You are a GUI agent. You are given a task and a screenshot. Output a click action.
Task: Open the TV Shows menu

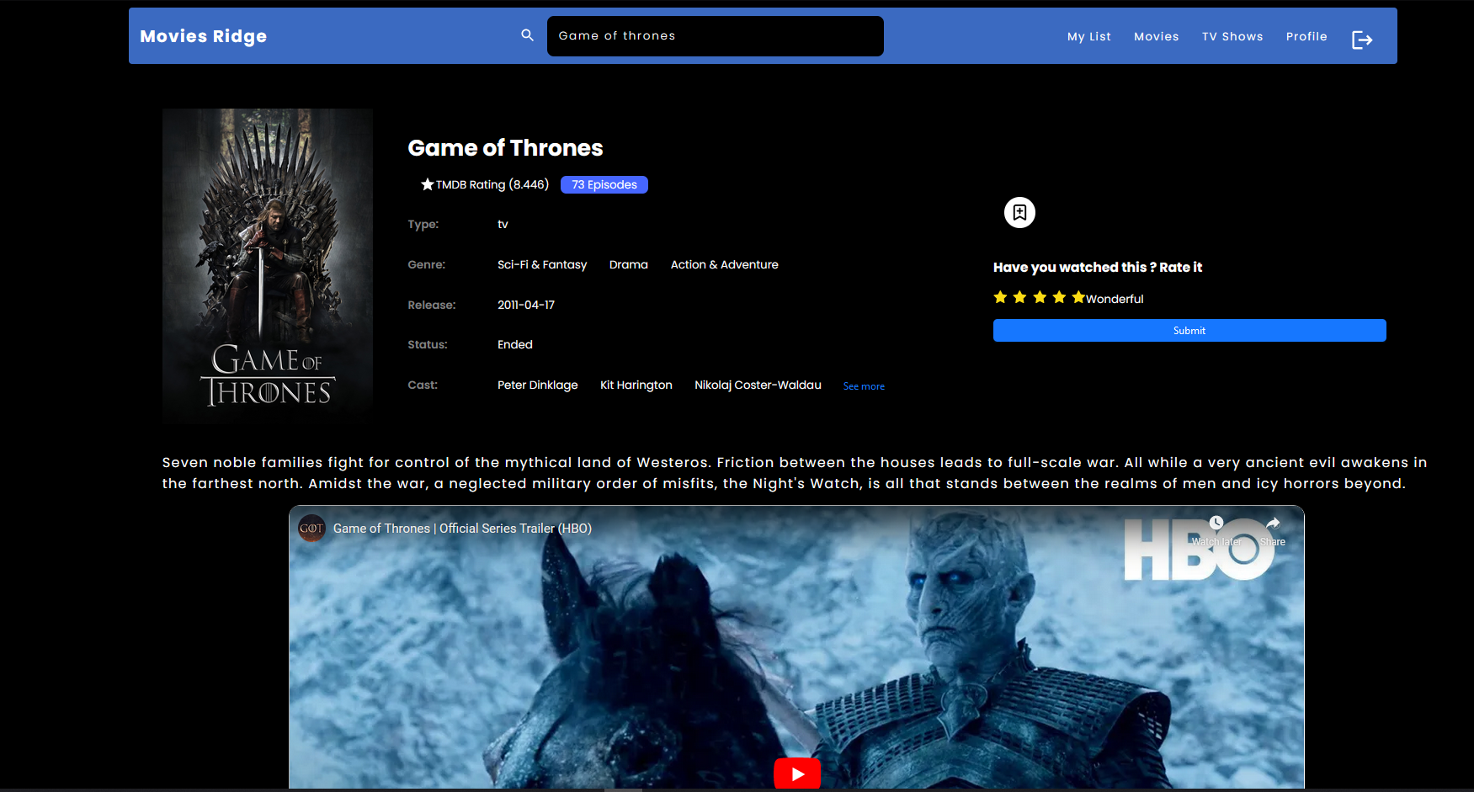pos(1232,36)
